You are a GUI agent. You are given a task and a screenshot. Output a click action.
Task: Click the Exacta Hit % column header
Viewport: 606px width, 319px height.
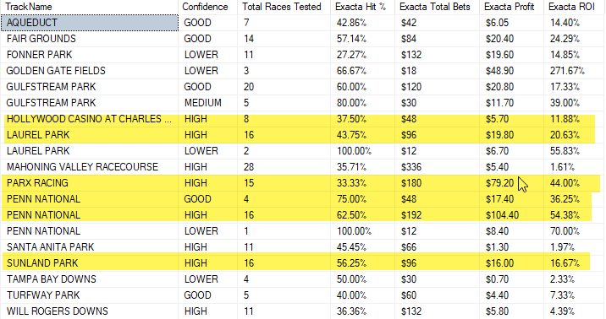click(x=362, y=7)
